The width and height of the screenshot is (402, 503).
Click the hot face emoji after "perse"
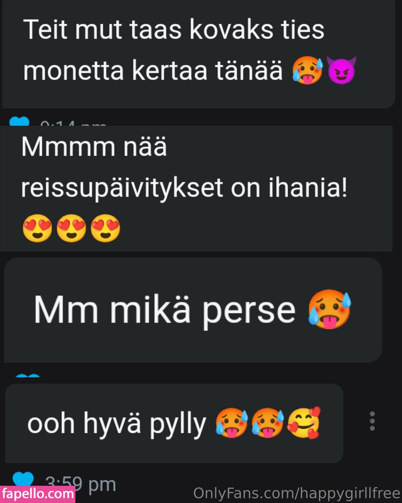(x=330, y=309)
